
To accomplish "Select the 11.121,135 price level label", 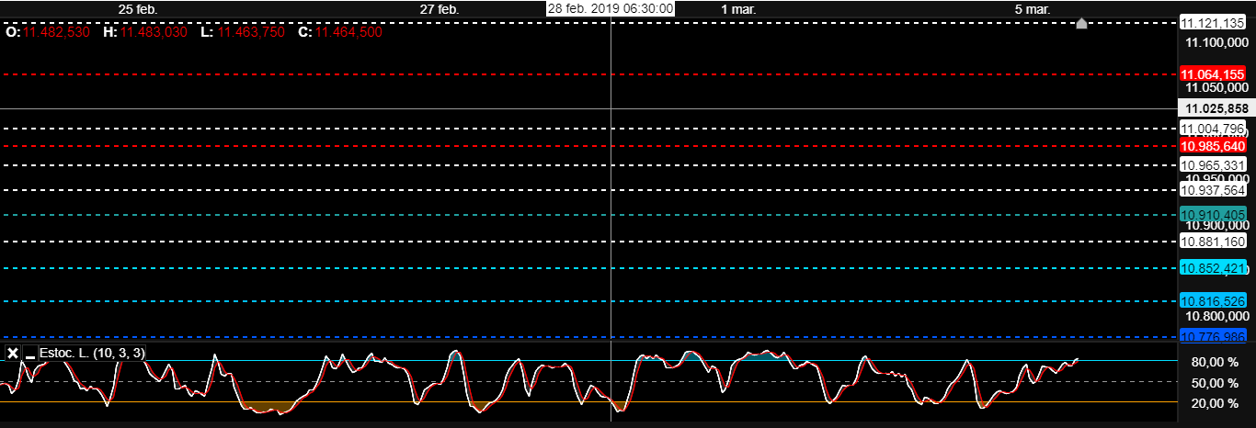I will click(x=1213, y=23).
